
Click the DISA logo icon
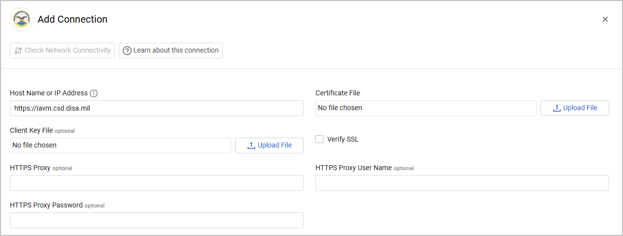(22, 20)
